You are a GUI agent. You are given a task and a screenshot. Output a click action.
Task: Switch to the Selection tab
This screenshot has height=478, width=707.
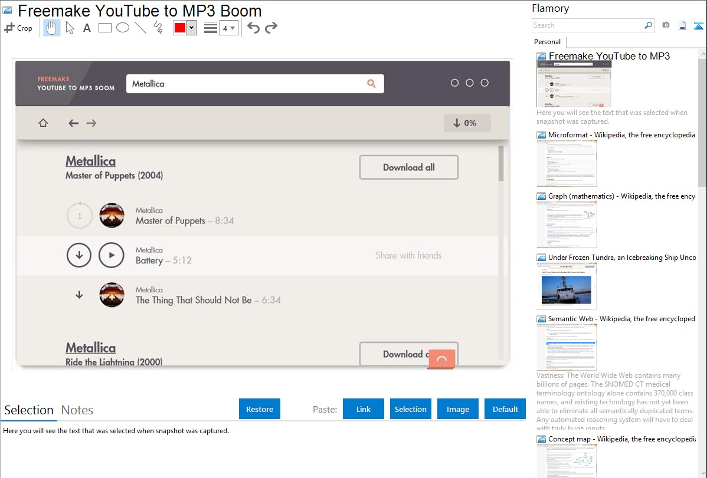[x=29, y=410]
